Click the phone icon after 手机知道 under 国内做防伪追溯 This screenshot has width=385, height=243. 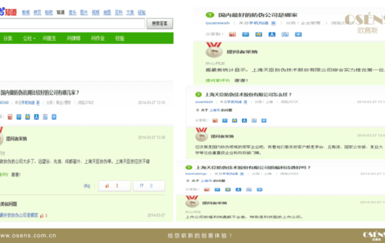pyautogui.click(x=38, y=103)
